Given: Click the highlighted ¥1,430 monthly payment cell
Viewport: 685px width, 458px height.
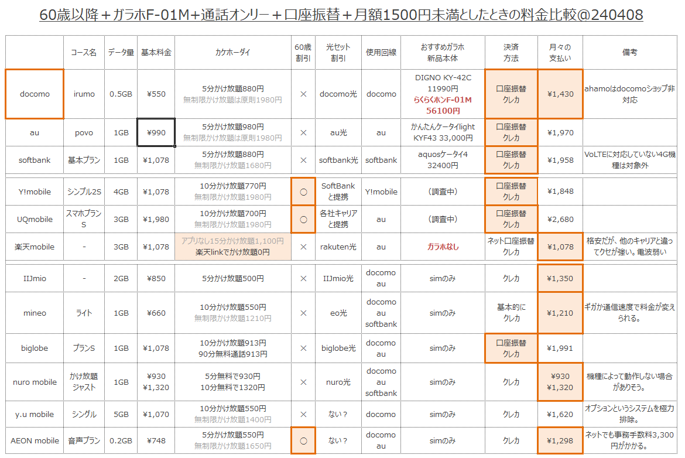Looking at the screenshot, I should [560, 94].
